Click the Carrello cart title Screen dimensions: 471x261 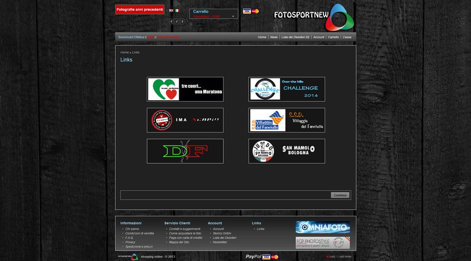[201, 11]
